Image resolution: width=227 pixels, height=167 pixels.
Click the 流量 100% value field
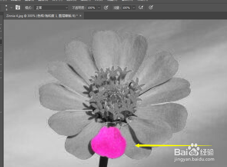(x=127, y=8)
